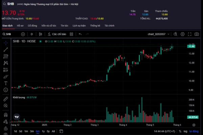
Task: Set time range to 1m
Action: [x=26, y=131]
